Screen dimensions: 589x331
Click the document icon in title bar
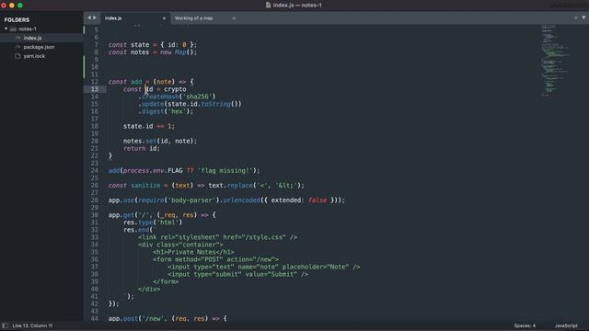(268, 5)
